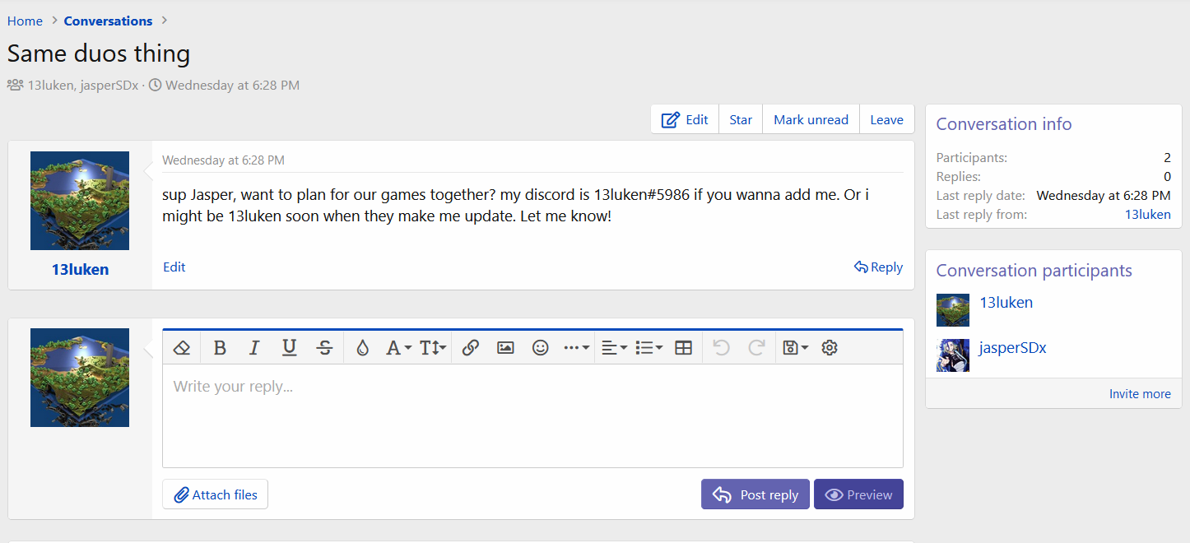This screenshot has height=543, width=1190.
Task: Open the text color droplet picker
Action: [362, 348]
